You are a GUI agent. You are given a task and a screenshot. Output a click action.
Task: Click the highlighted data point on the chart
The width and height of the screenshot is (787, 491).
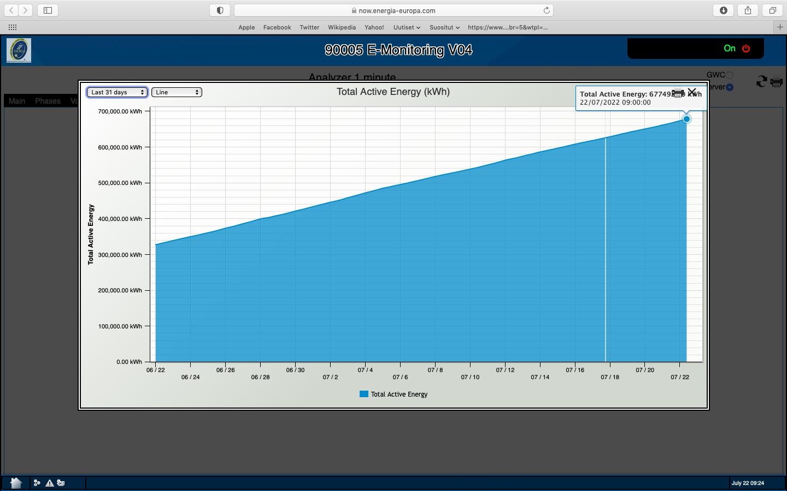tap(686, 119)
